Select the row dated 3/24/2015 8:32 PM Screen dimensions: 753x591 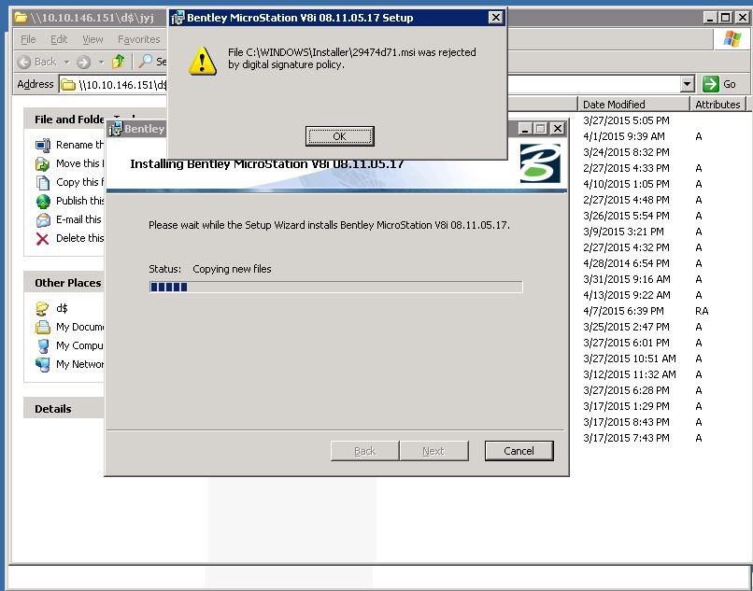point(626,152)
